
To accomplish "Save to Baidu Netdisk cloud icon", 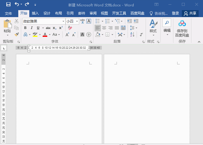I will [x=182, y=23].
